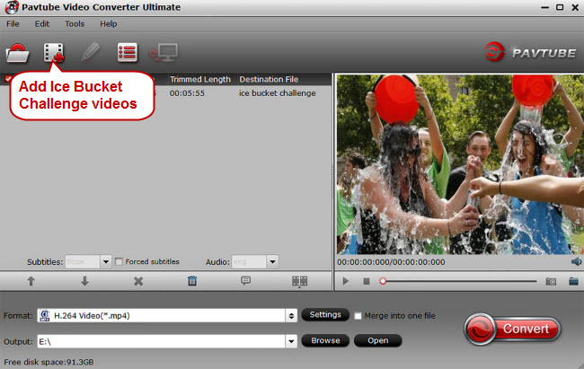Open the task list icon
The image size is (584, 369).
pos(128,52)
